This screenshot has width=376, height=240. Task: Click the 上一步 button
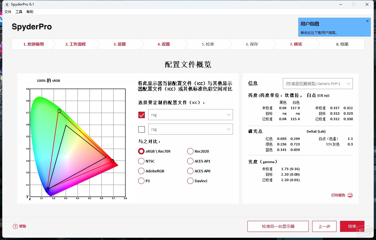pos(324,226)
